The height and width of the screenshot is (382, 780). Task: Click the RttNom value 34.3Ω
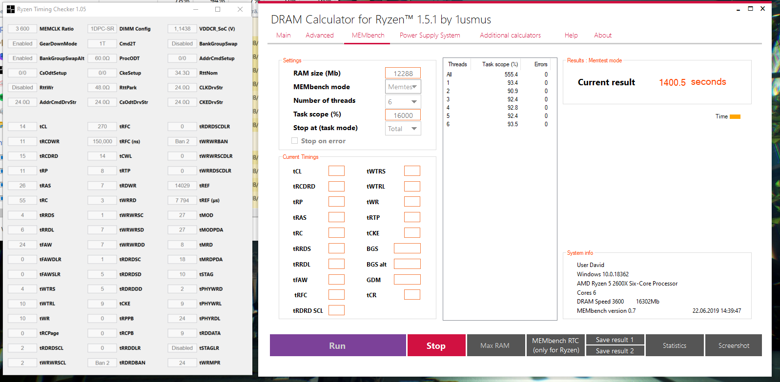click(x=182, y=73)
